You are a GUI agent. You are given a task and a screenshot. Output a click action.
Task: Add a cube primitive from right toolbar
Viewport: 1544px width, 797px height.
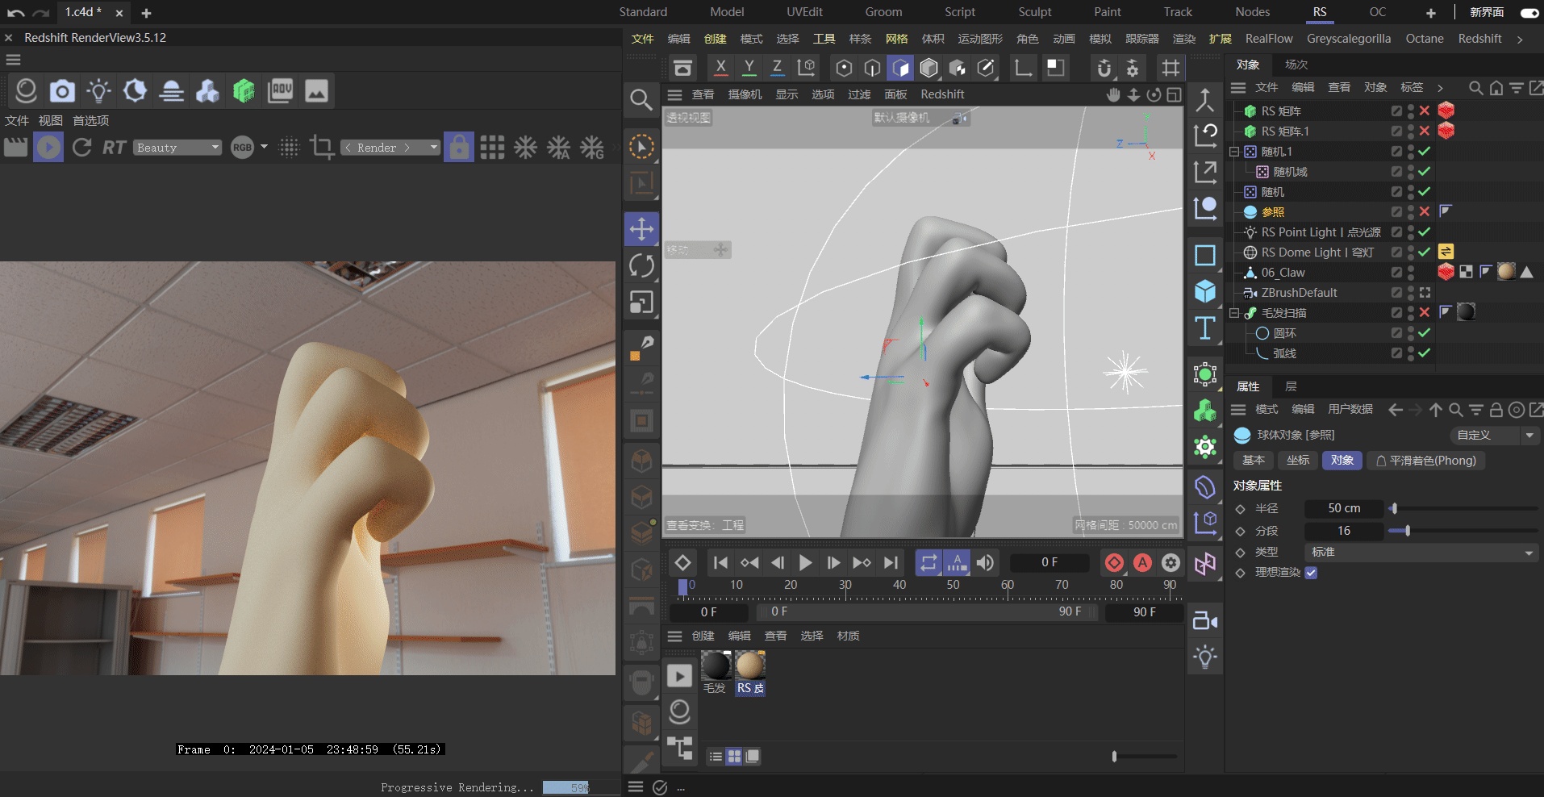point(1205,291)
